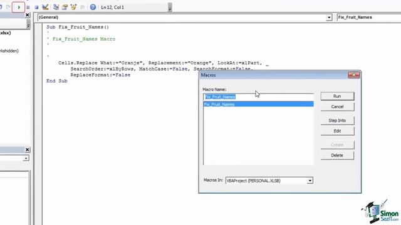This screenshot has width=401, height=225.
Task: Click the Reset (stop) toolbar icon
Action: pos(36,7)
